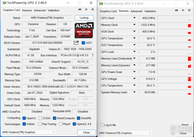
Task: Open the hamburger menu in Graphics Card window
Action: [93, 9]
